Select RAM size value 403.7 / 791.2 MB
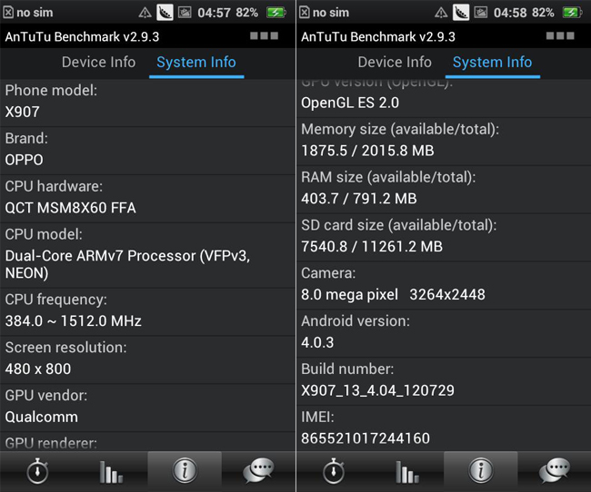The image size is (591, 492). click(x=359, y=199)
